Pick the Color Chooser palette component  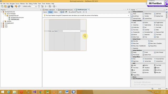(159, 52)
